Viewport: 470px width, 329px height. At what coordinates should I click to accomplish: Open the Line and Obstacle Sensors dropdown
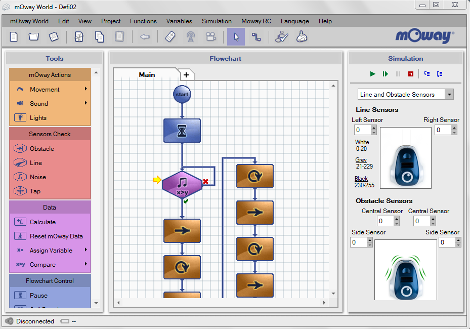click(x=449, y=95)
